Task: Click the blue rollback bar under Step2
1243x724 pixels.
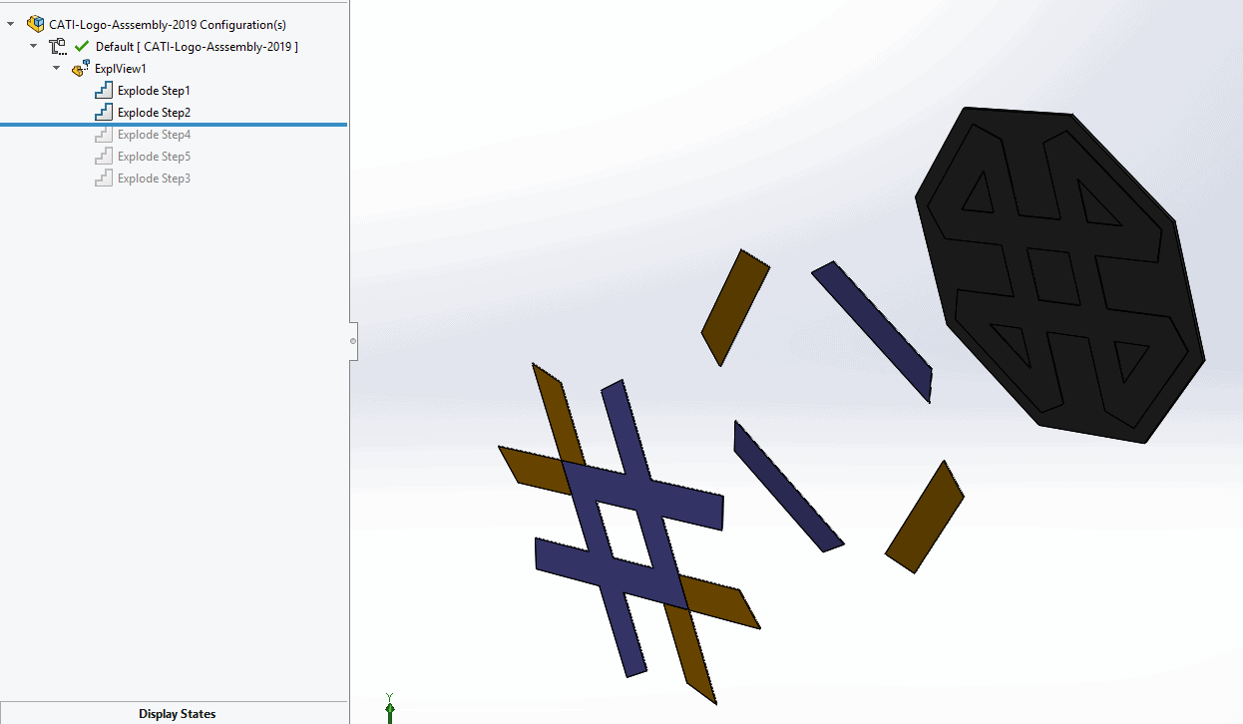Action: (x=174, y=125)
